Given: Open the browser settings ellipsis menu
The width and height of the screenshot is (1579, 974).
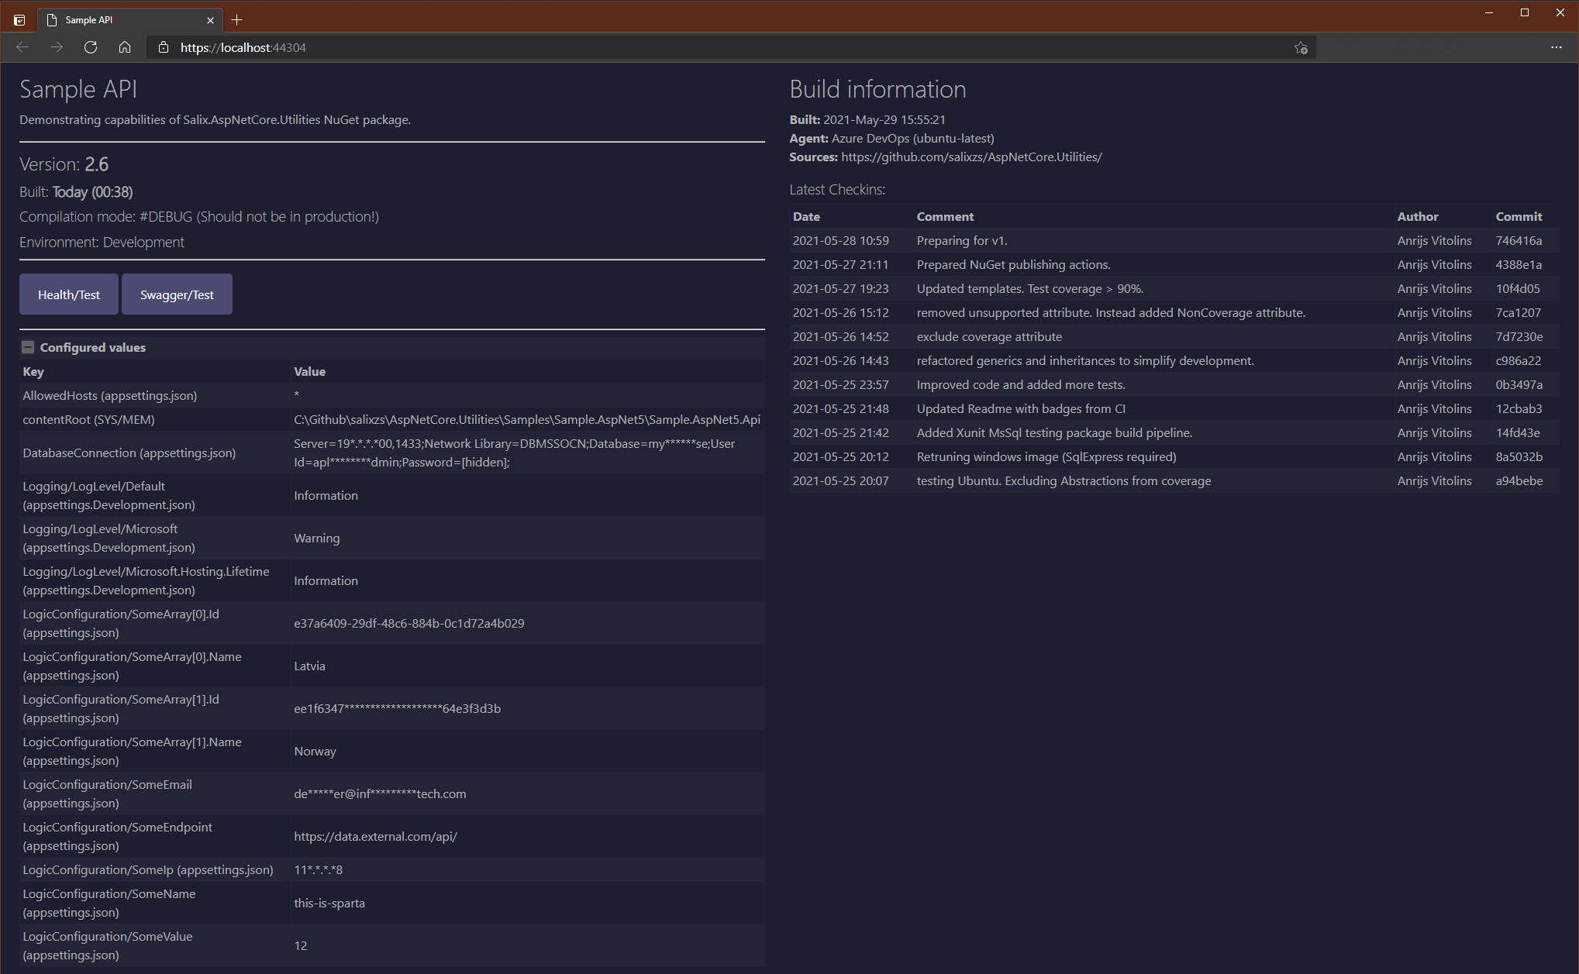Looking at the screenshot, I should point(1556,47).
